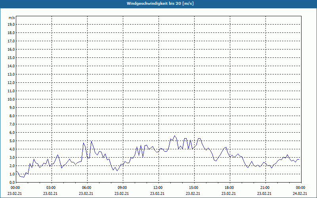Click the 14,0 y-axis label

click(x=11, y=66)
